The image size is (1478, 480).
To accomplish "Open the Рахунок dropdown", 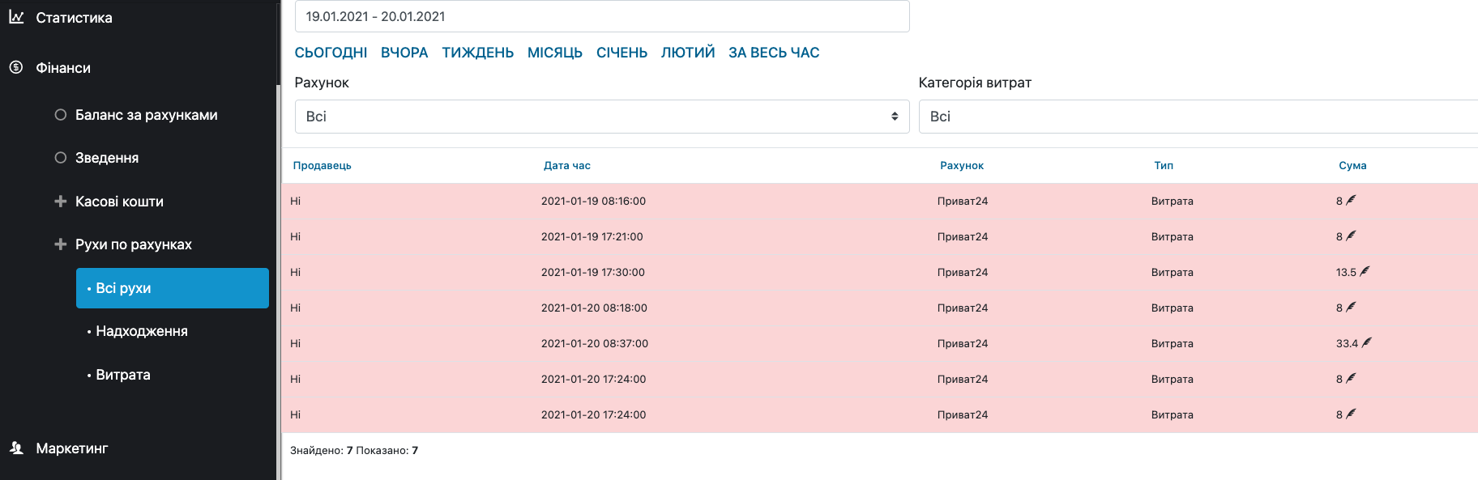I will [601, 117].
